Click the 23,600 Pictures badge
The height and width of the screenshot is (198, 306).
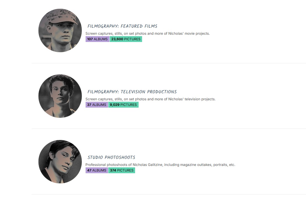point(126,39)
